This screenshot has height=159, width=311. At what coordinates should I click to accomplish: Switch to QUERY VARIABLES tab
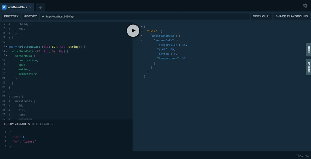17,124
